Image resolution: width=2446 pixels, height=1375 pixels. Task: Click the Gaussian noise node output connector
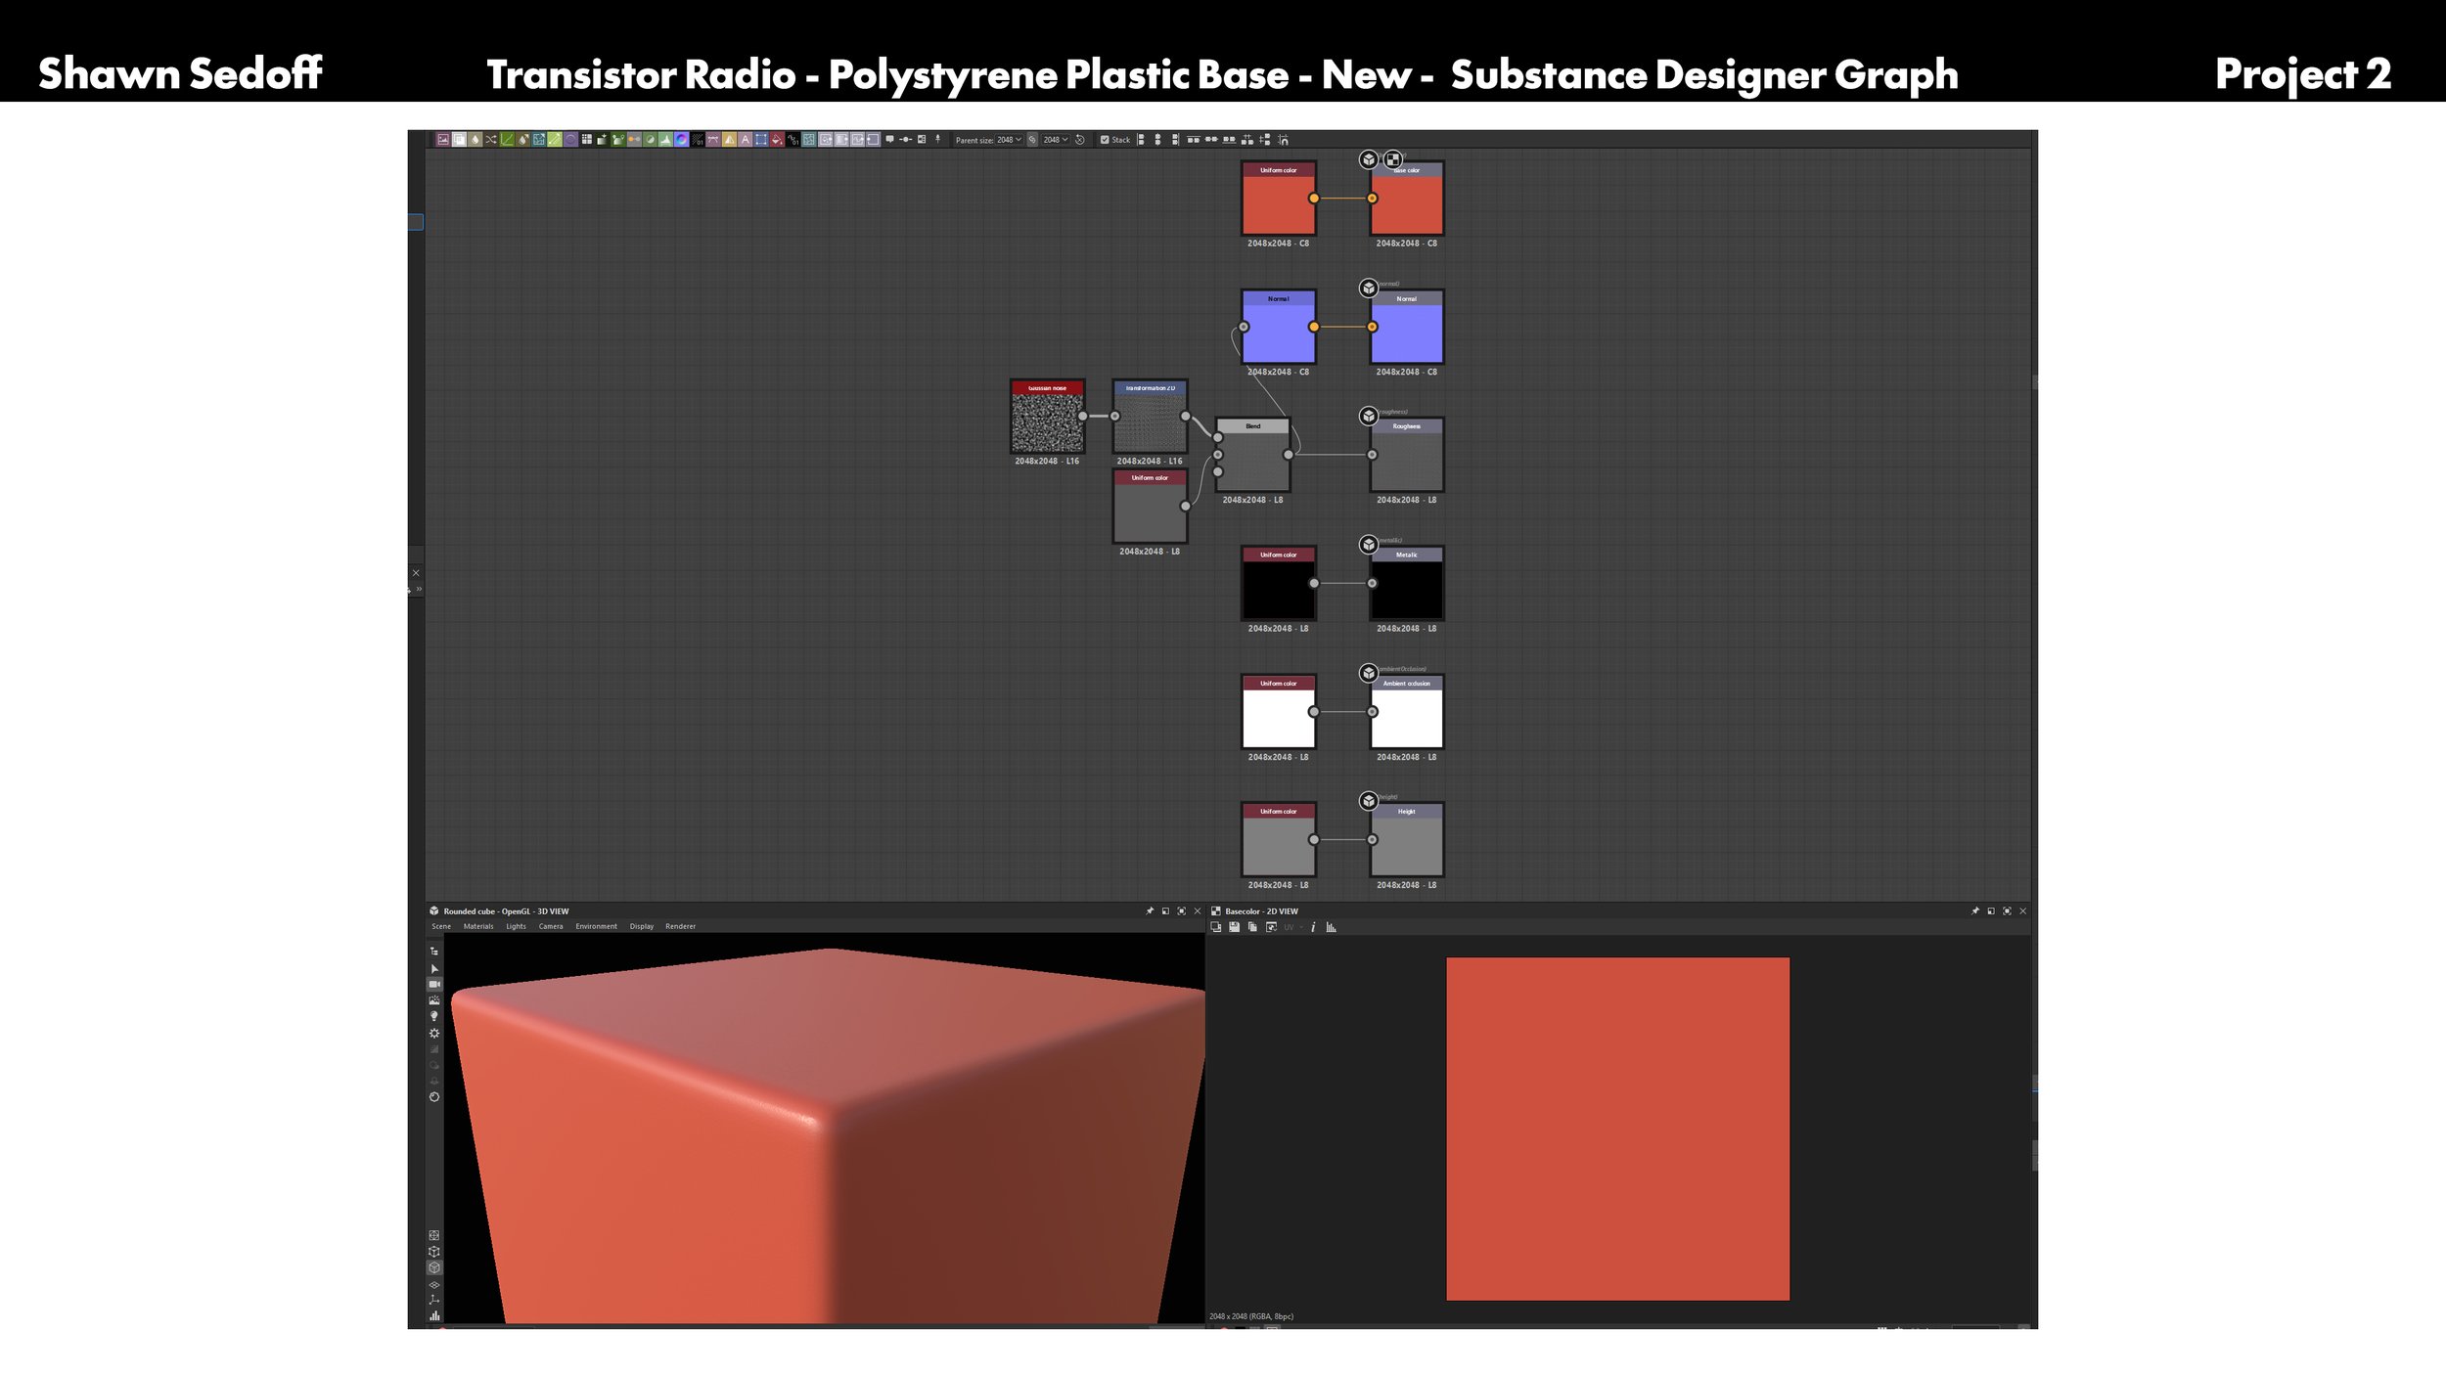coord(1083,417)
